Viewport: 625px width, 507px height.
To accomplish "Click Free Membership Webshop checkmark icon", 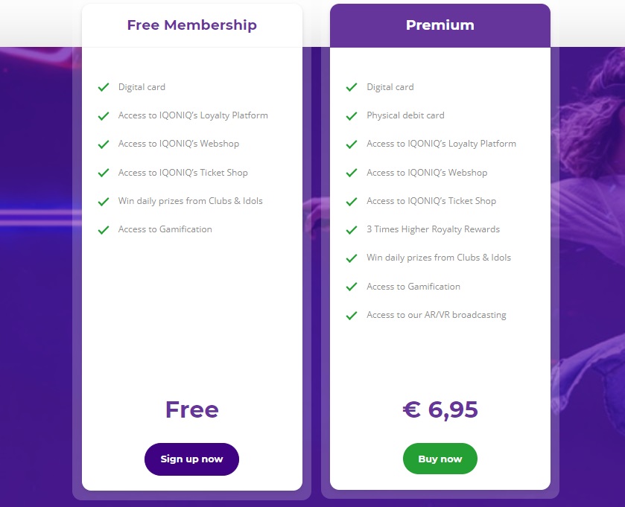I will pos(104,144).
